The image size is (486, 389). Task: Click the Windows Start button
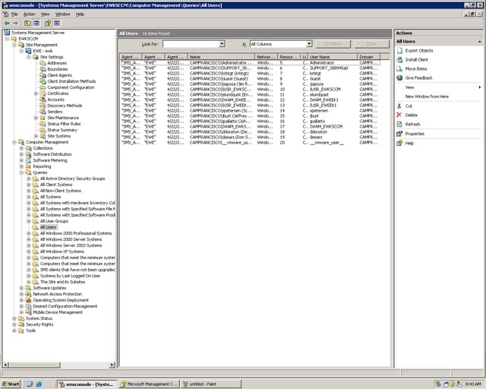[11, 384]
